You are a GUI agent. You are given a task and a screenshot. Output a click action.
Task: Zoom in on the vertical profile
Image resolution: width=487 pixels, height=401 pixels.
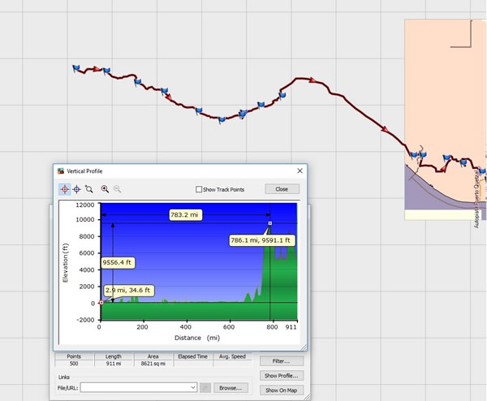105,189
